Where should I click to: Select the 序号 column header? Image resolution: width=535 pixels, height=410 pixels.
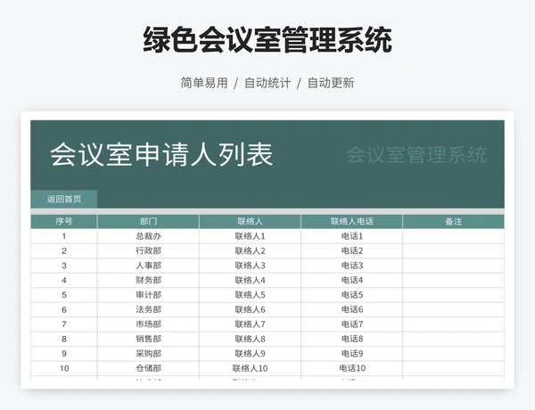64,222
